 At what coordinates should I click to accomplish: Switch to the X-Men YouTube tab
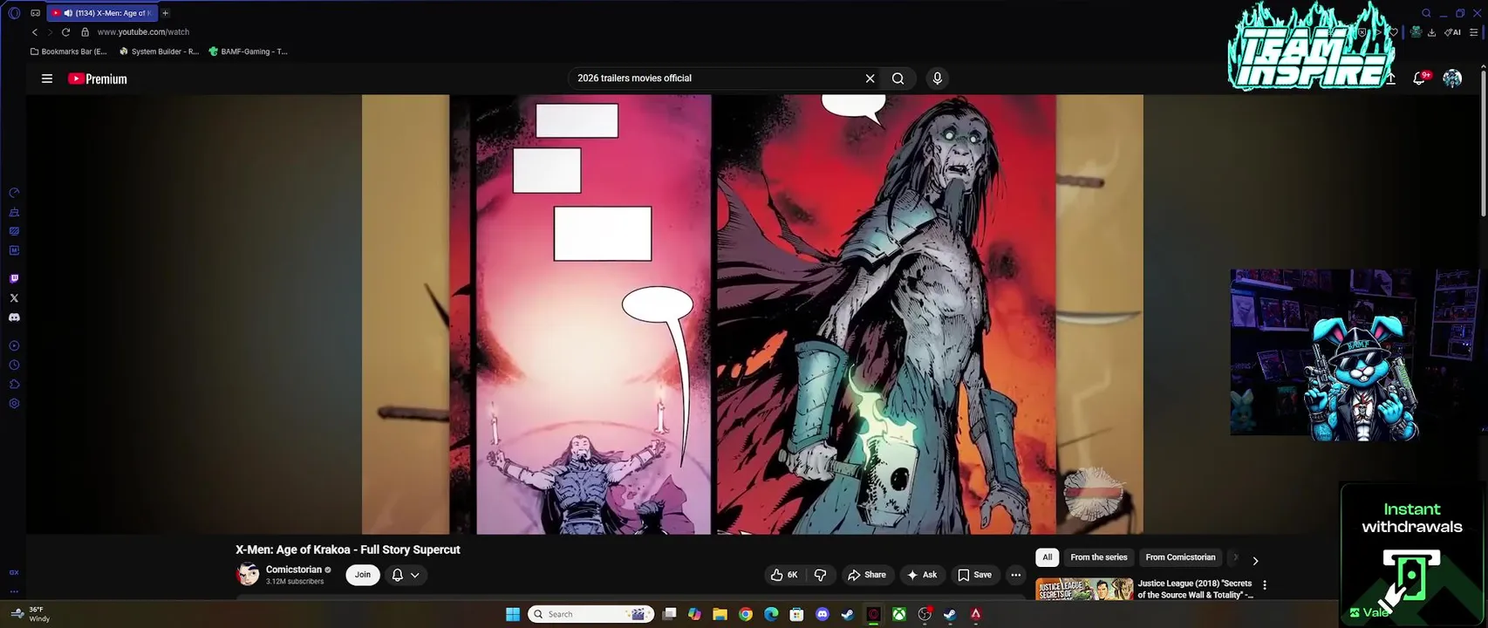[x=101, y=13]
